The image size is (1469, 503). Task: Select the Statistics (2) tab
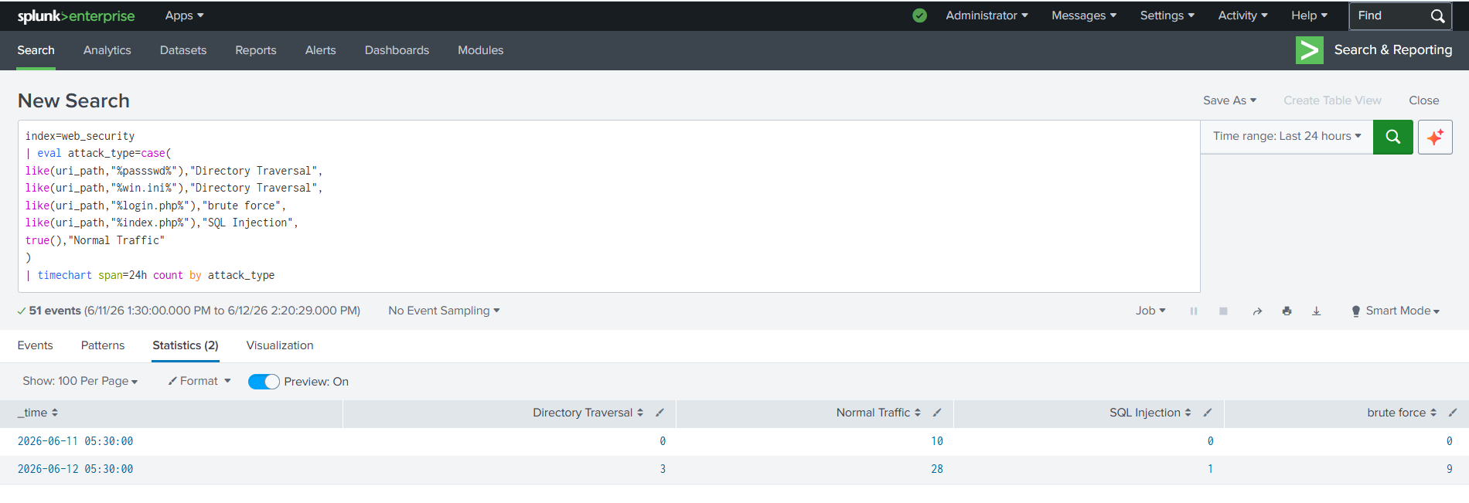(x=186, y=345)
